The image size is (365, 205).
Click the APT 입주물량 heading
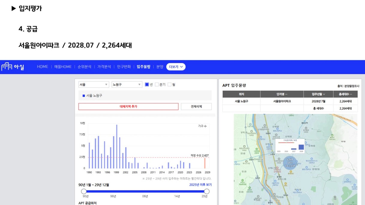(234, 85)
